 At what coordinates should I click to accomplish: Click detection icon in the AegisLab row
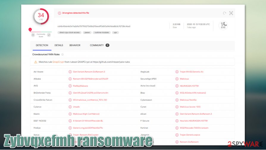pos(177,72)
